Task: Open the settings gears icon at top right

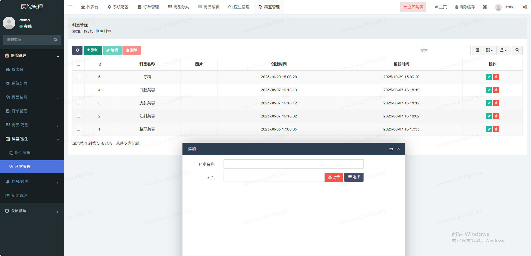Action: (525, 7)
